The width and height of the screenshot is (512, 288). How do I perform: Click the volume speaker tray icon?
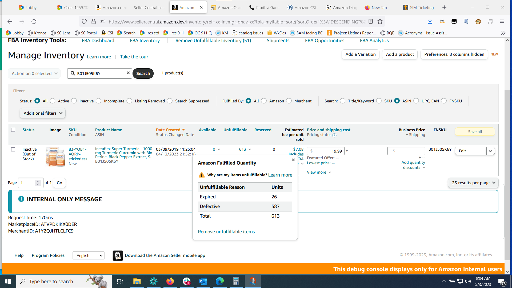coord(468,281)
